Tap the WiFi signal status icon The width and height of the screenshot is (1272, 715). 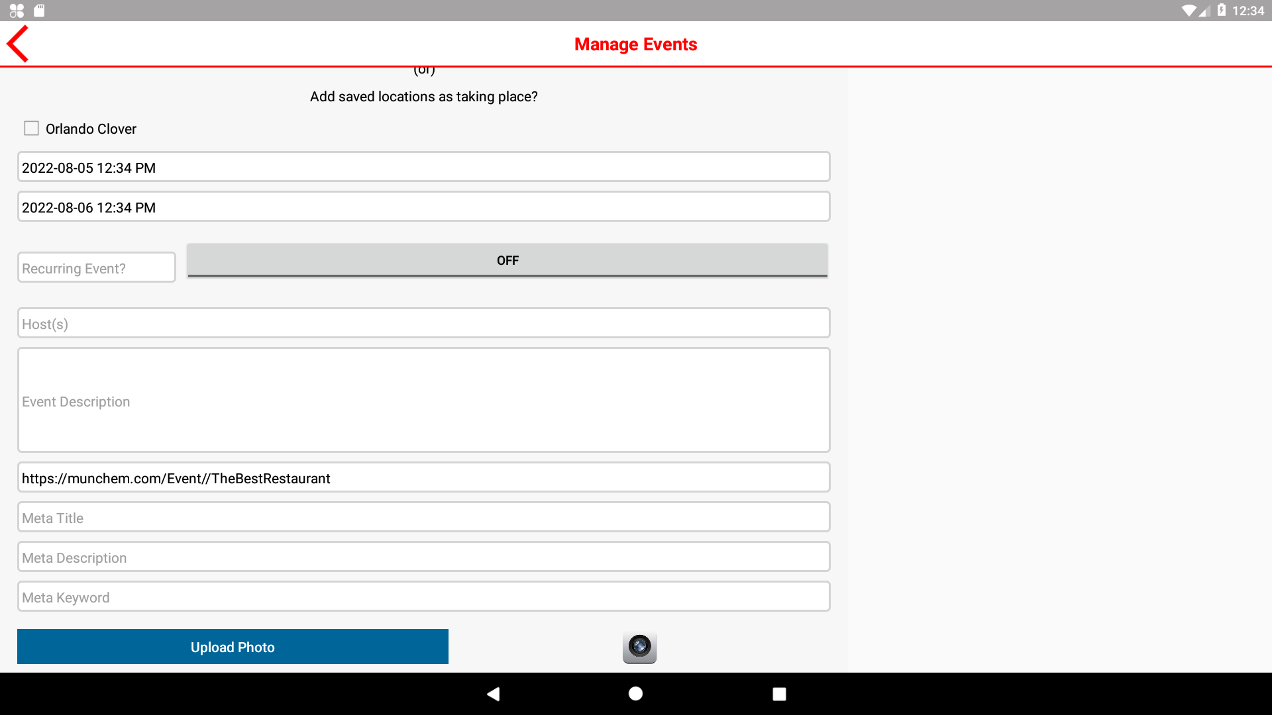tap(1189, 11)
